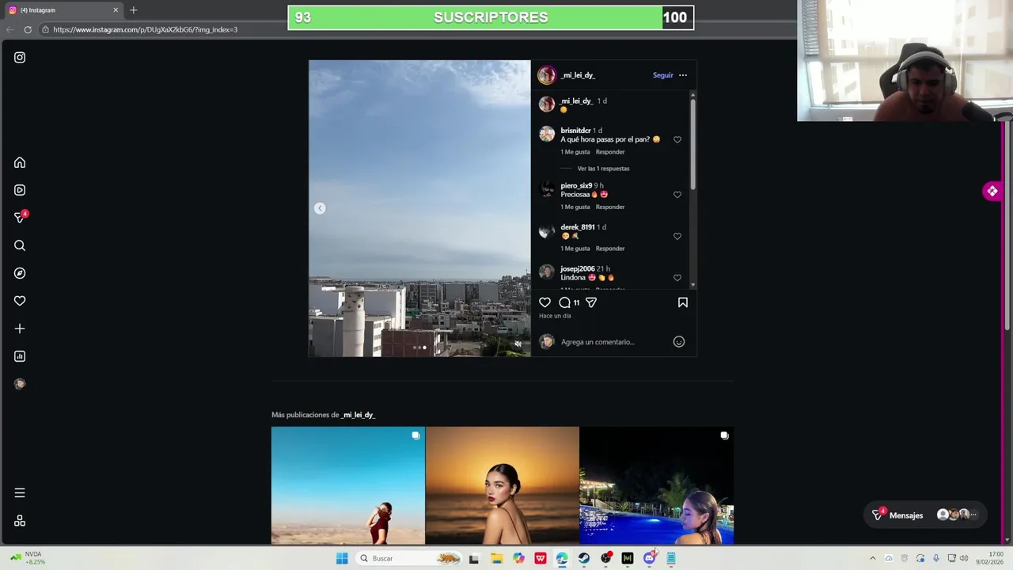
Task: Click the browser address bar URL
Action: coord(146,29)
